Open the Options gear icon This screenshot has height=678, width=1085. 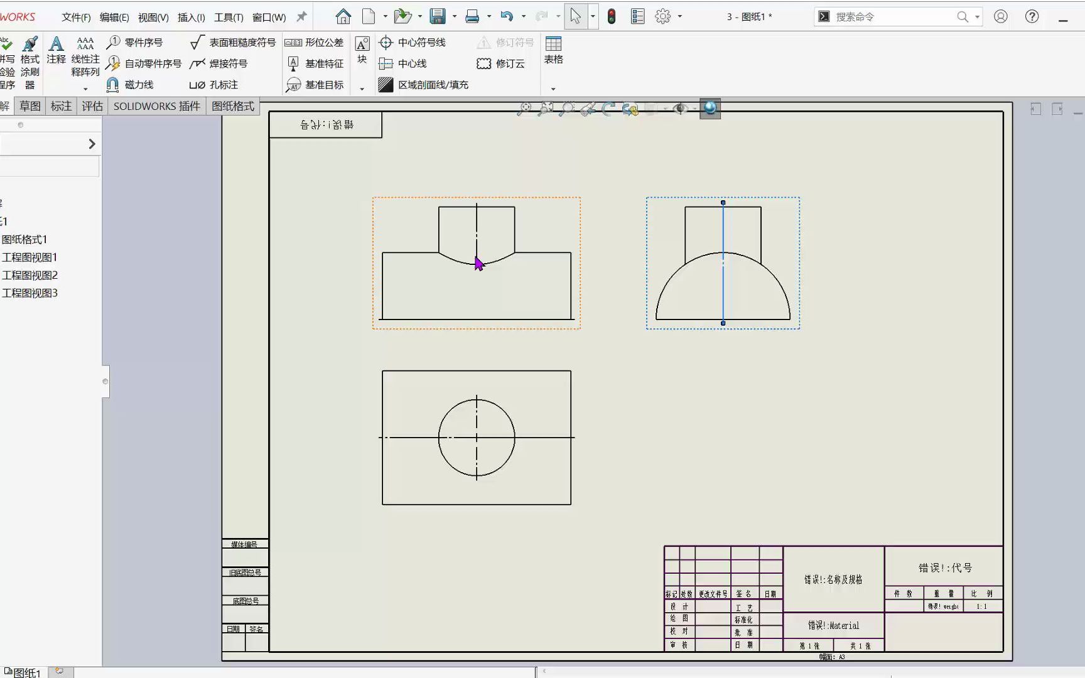[662, 16]
